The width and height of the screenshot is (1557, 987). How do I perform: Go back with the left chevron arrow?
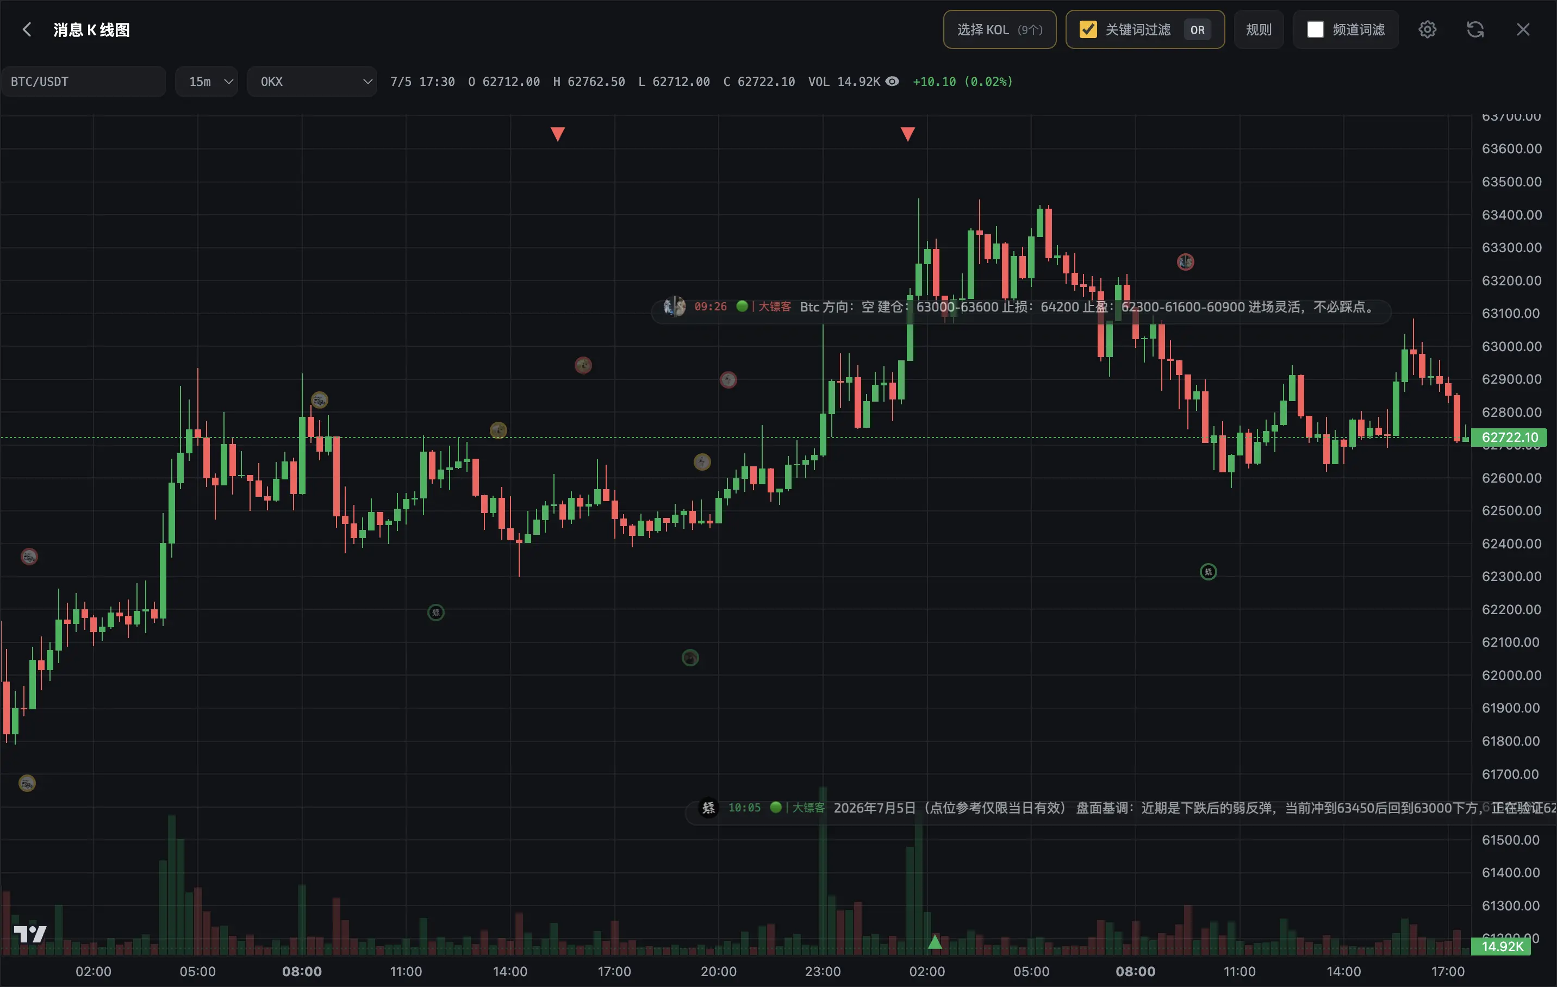point(27,30)
